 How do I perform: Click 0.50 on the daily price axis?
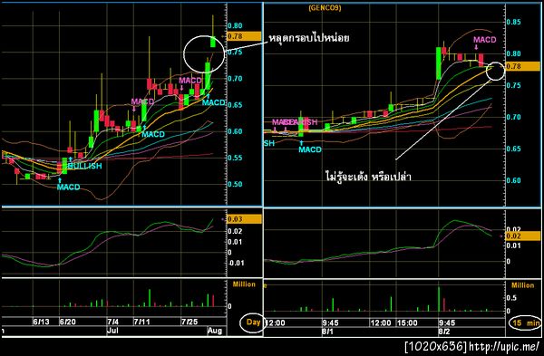click(x=235, y=184)
